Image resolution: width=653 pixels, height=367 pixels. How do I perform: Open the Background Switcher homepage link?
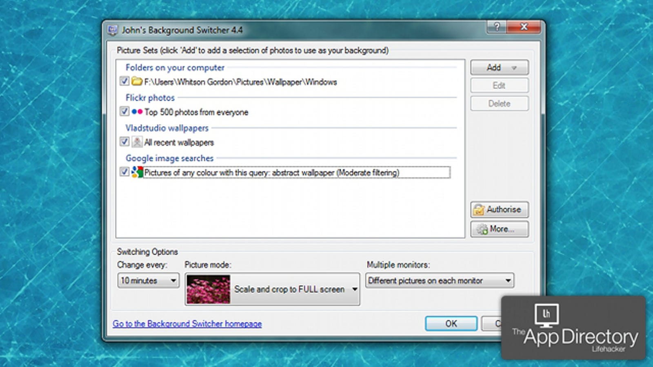pyautogui.click(x=187, y=324)
